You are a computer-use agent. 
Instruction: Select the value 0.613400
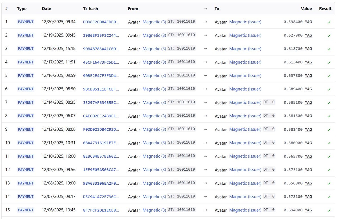293,62
